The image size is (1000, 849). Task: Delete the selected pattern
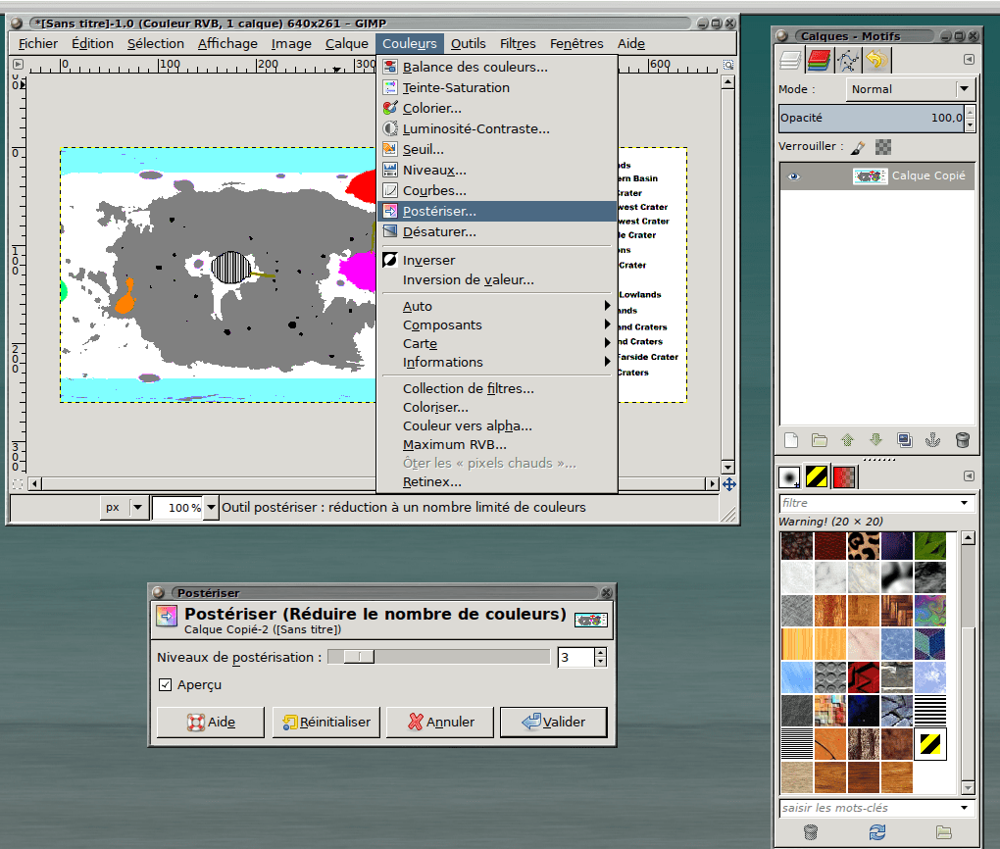[x=811, y=831]
